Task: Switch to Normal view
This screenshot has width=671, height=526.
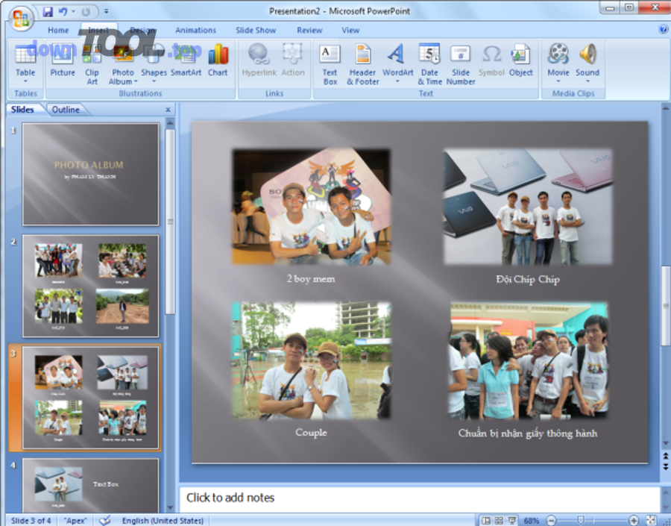Action: (x=487, y=520)
